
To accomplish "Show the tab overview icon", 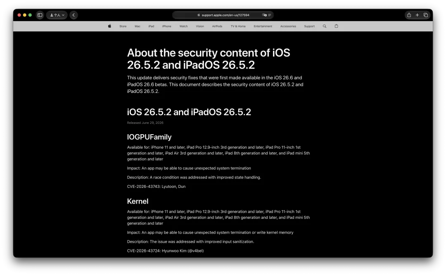I will point(426,15).
